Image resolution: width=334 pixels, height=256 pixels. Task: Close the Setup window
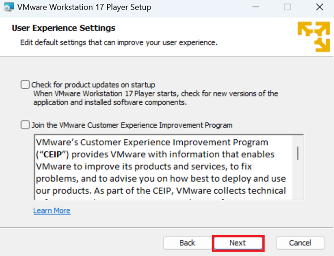[x=320, y=7]
